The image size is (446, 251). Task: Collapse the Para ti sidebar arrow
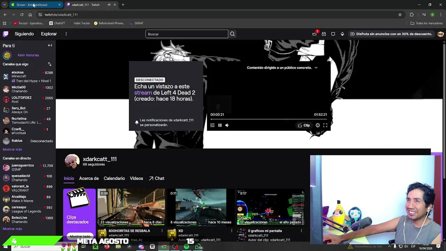(x=50, y=45)
